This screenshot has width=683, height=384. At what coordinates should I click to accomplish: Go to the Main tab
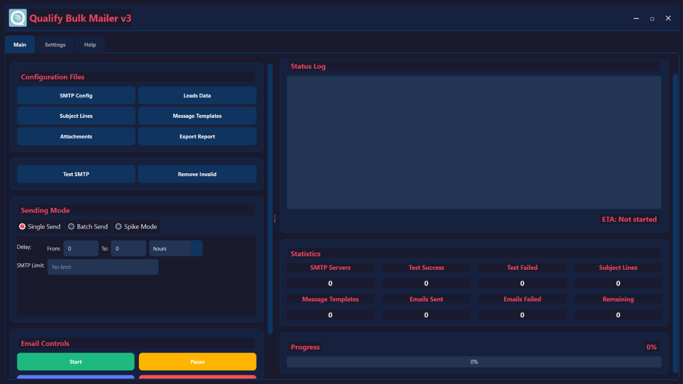click(20, 45)
